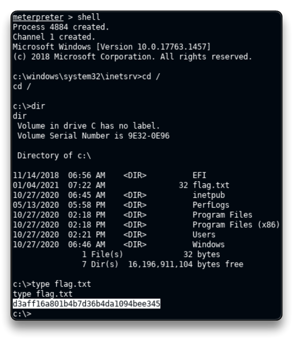Screen dimensions: 293x339
Task: Click the Volume Serial Number 9E32-0E96 text
Action: click(93, 136)
